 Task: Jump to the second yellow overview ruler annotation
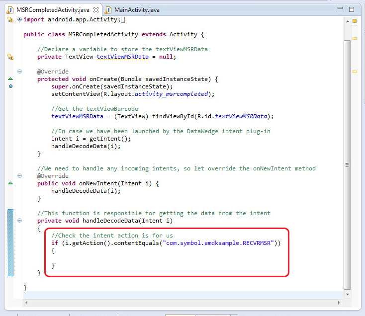tap(355, 38)
